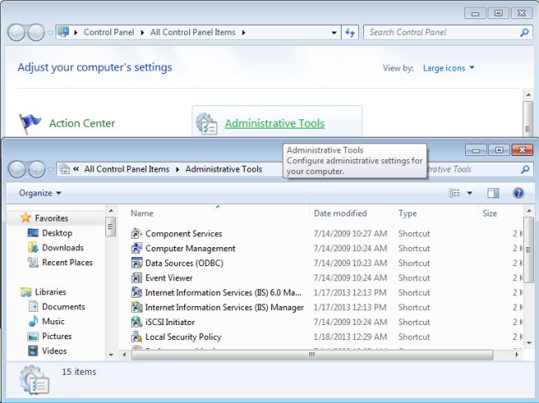Open the recent pages arrow in Control Panel window
The image size is (539, 403).
[51, 32]
